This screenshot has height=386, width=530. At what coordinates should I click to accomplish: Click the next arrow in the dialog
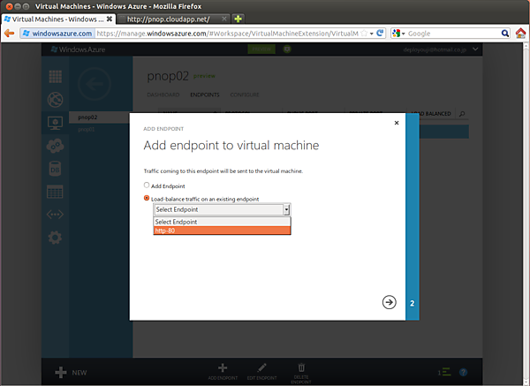coord(389,302)
